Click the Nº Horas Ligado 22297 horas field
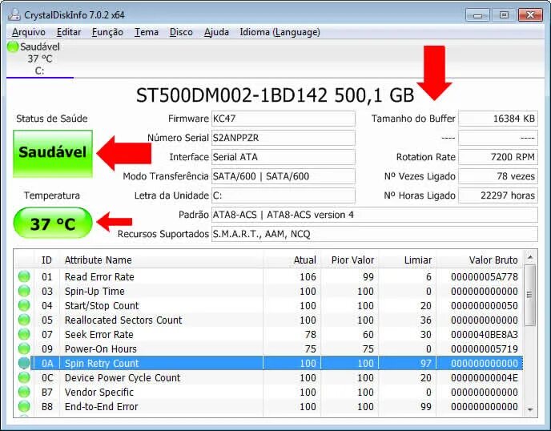Screen dimensions: 551x431 pyautogui.click(x=498, y=195)
